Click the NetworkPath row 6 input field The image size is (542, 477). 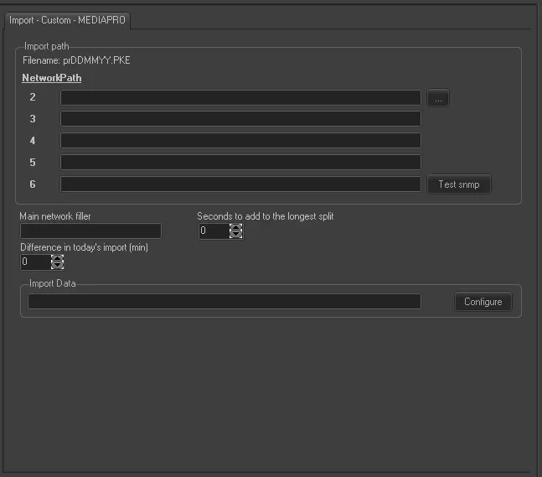click(240, 184)
